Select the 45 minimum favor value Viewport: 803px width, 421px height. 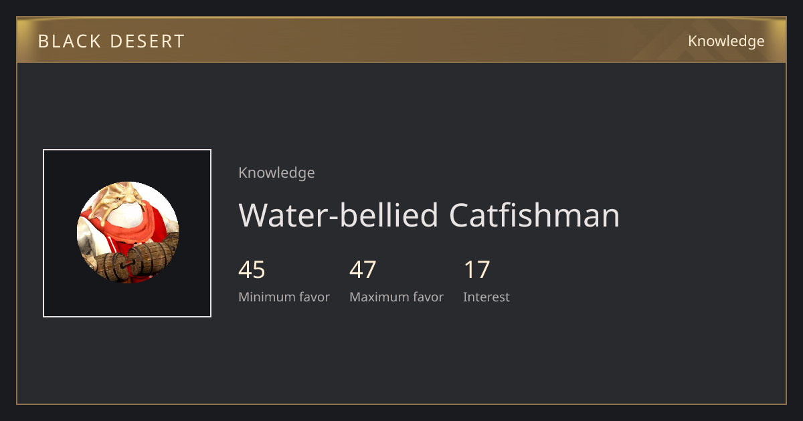click(x=252, y=270)
